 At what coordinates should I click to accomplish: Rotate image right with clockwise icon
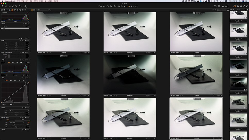(x=241, y=6)
